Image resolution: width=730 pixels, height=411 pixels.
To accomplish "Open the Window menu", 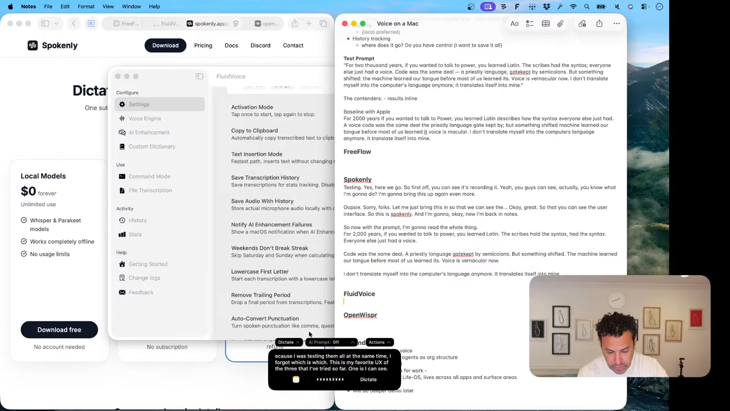I will [131, 6].
